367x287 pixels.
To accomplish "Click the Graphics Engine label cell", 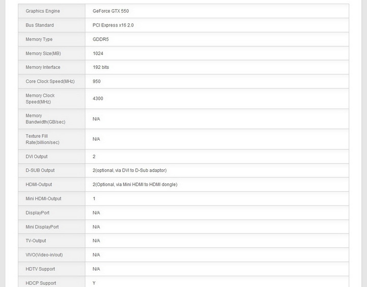I will tap(43, 11).
